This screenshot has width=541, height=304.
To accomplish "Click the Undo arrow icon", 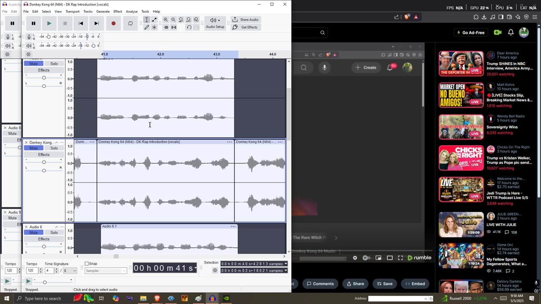I will click(x=189, y=27).
